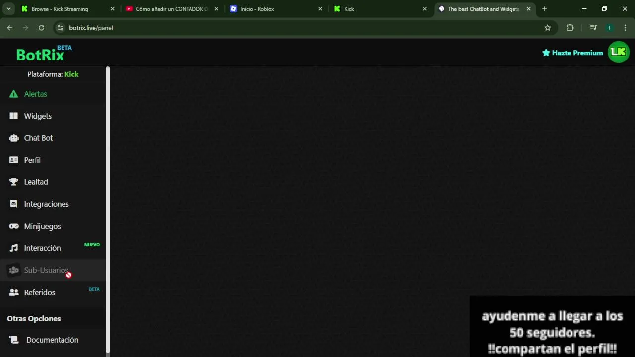The height and width of the screenshot is (357, 635).
Task: View site information icon in address bar
Action: [61, 28]
